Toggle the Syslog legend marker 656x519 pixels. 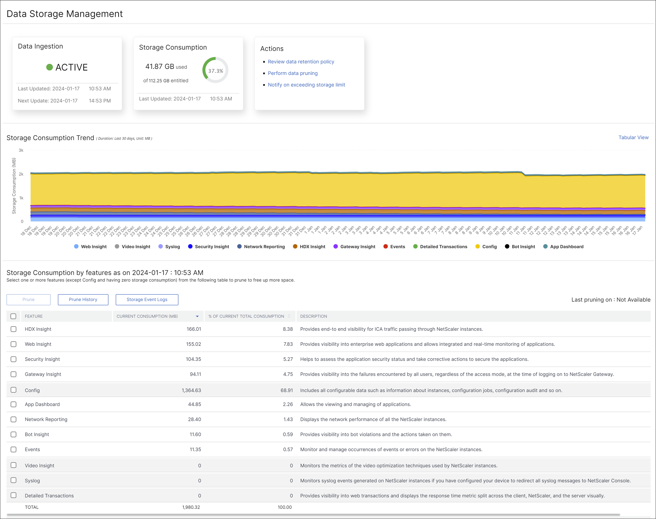tap(160, 246)
